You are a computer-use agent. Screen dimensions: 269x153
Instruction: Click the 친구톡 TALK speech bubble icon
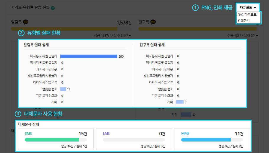[x=153, y=22]
